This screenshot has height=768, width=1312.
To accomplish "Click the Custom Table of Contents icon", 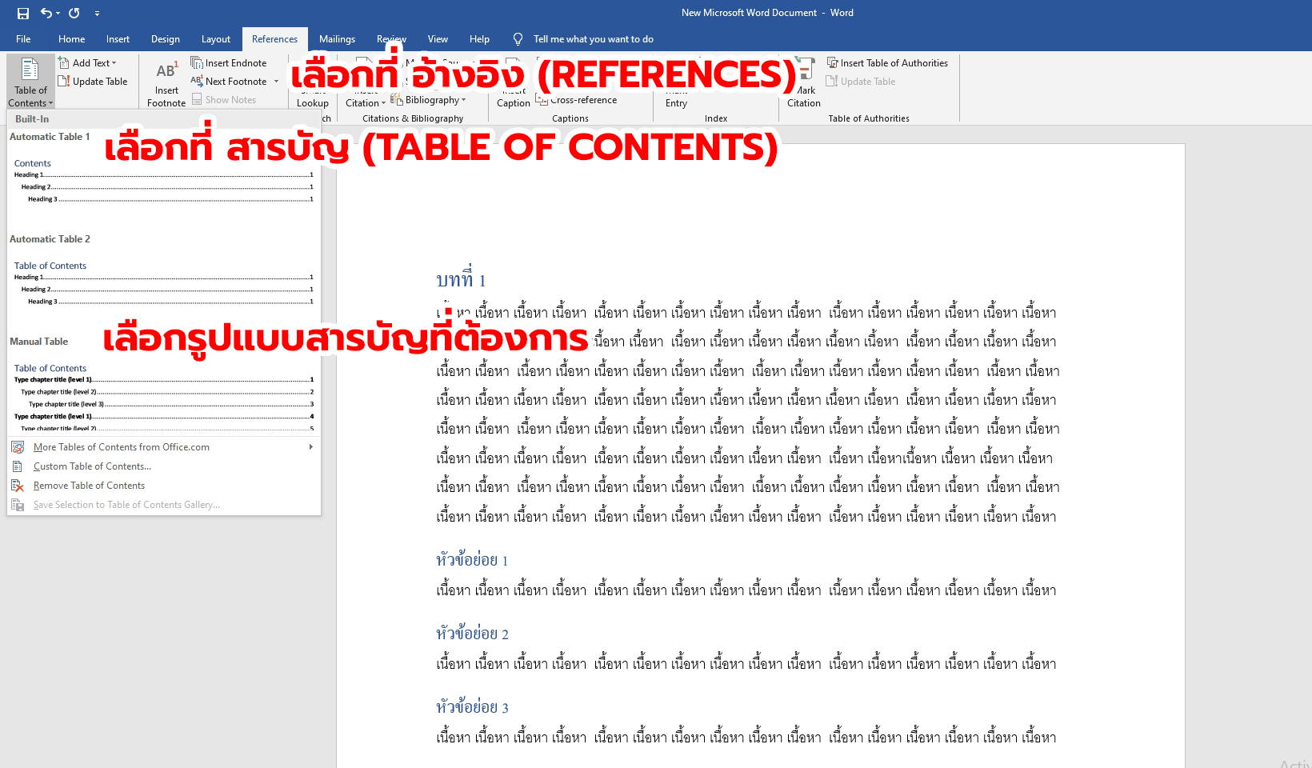I will pos(18,466).
